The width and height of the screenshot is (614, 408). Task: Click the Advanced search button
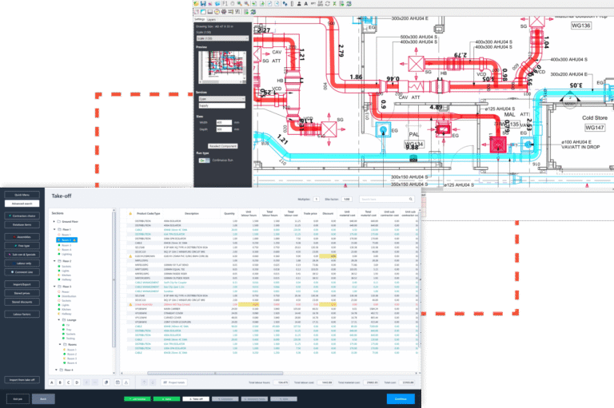(22, 204)
